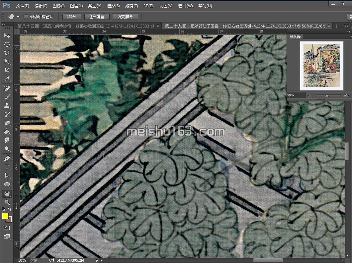352x263 pixels.
Task: Click the Ps application logo
Action: click(x=7, y=5)
